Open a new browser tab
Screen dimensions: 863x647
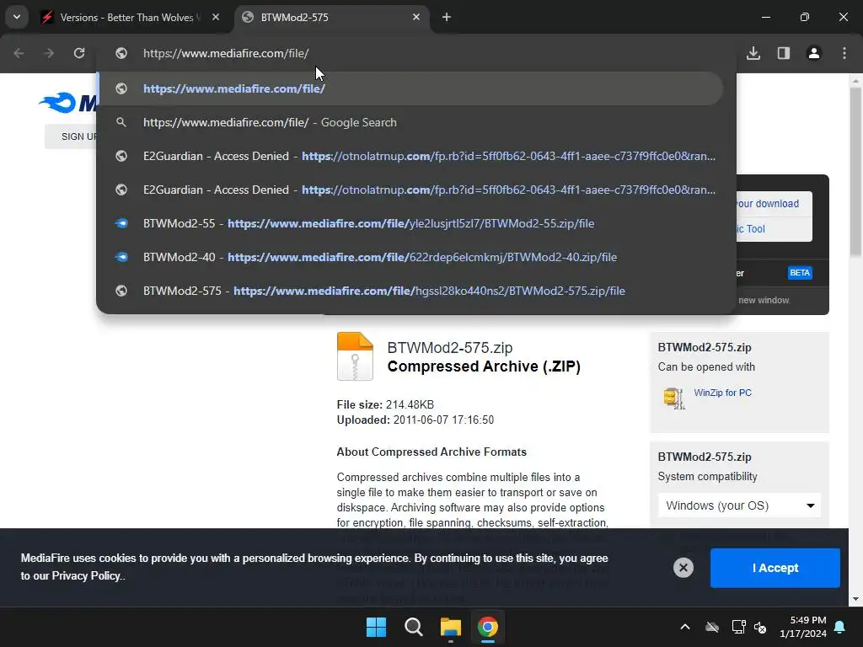(447, 17)
